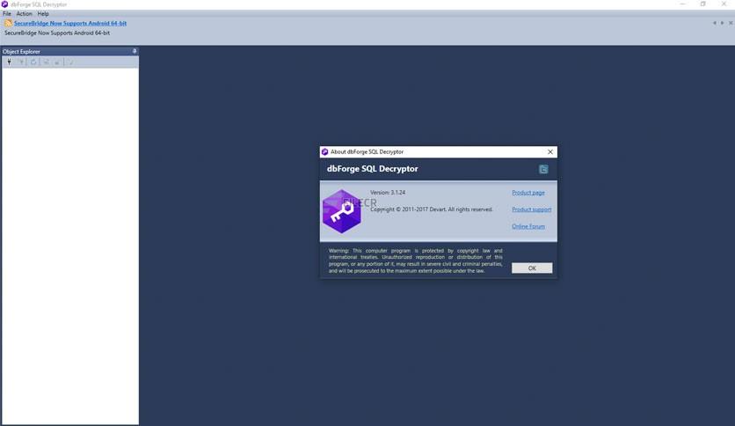The image size is (735, 426).
Task: Open the Product support link
Action: click(x=532, y=209)
